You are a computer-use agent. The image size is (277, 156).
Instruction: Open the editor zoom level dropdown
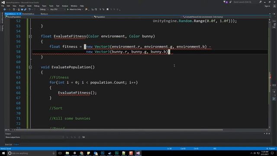9,130
